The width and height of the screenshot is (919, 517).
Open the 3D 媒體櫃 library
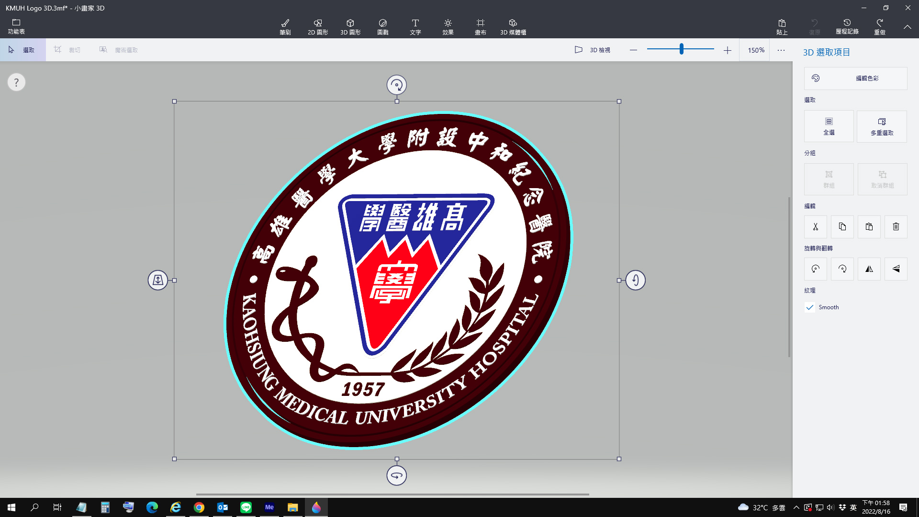[x=513, y=27]
